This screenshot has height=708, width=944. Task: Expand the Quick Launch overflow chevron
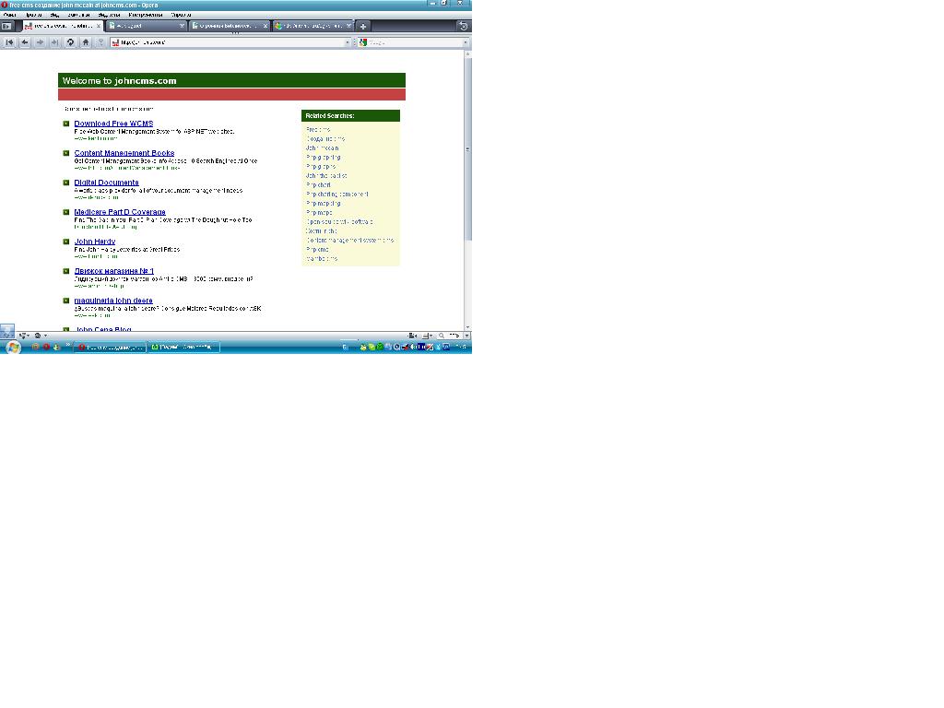point(68,345)
